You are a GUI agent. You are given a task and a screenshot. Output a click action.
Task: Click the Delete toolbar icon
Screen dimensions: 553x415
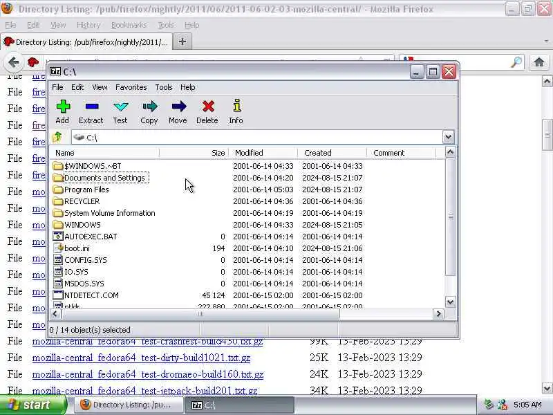(x=208, y=107)
